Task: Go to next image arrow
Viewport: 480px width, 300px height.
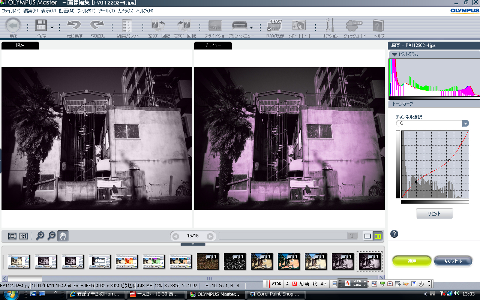Action: point(210,236)
